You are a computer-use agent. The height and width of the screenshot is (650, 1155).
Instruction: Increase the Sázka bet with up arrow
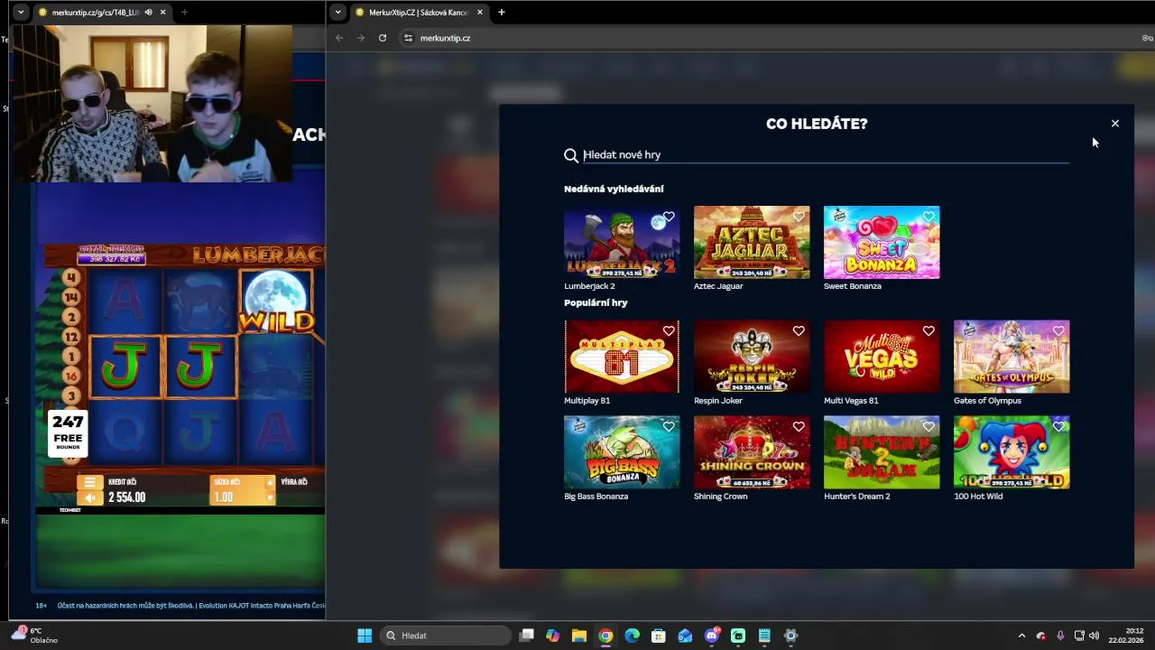[x=269, y=482]
